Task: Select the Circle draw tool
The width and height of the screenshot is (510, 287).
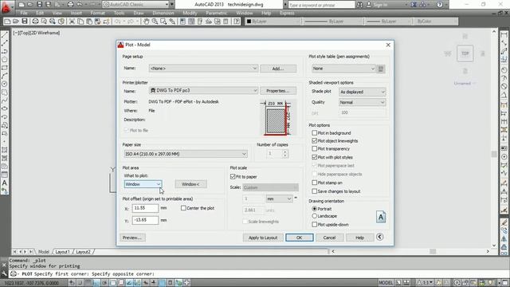Action: pyautogui.click(x=5, y=84)
